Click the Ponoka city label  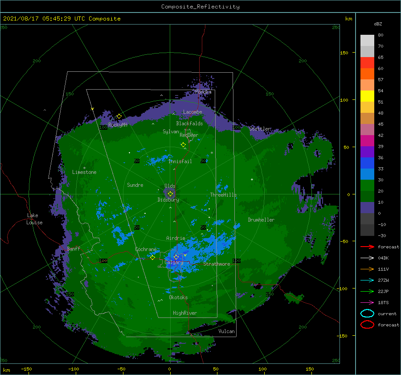click(x=203, y=92)
